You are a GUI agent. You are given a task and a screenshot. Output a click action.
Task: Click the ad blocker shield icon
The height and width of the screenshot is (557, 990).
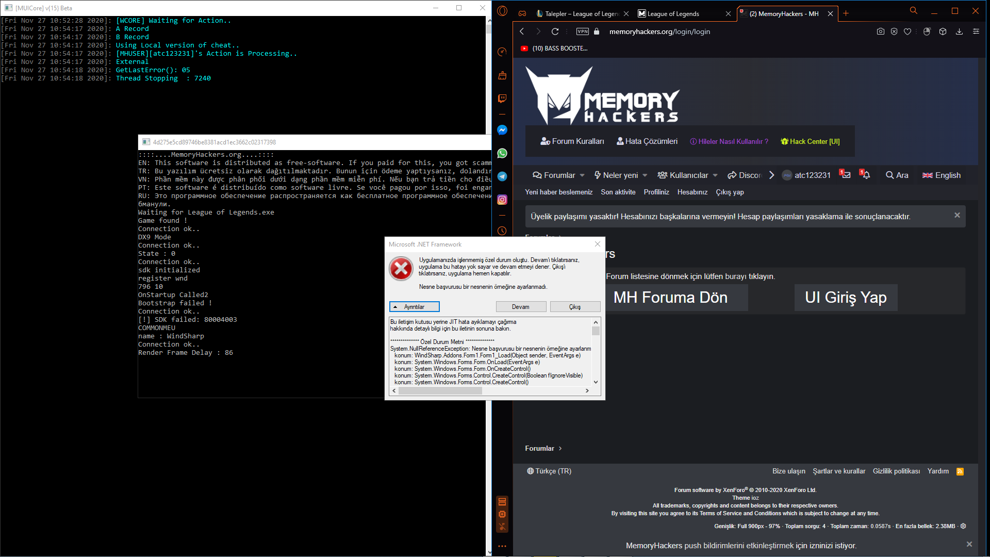(894, 31)
